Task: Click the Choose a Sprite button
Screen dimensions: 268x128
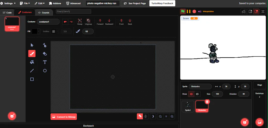Action: (244, 122)
